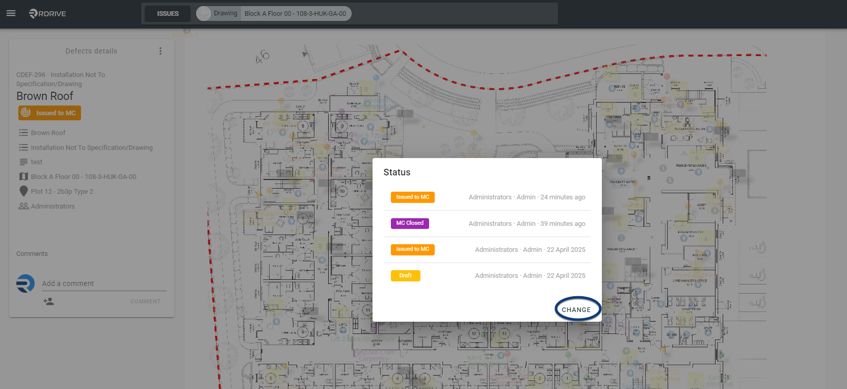Open the ISSUES tab
Screen dimensions: 847x389
click(168, 14)
